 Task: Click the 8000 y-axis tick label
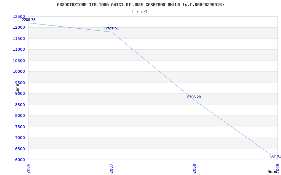[x=20, y=116]
